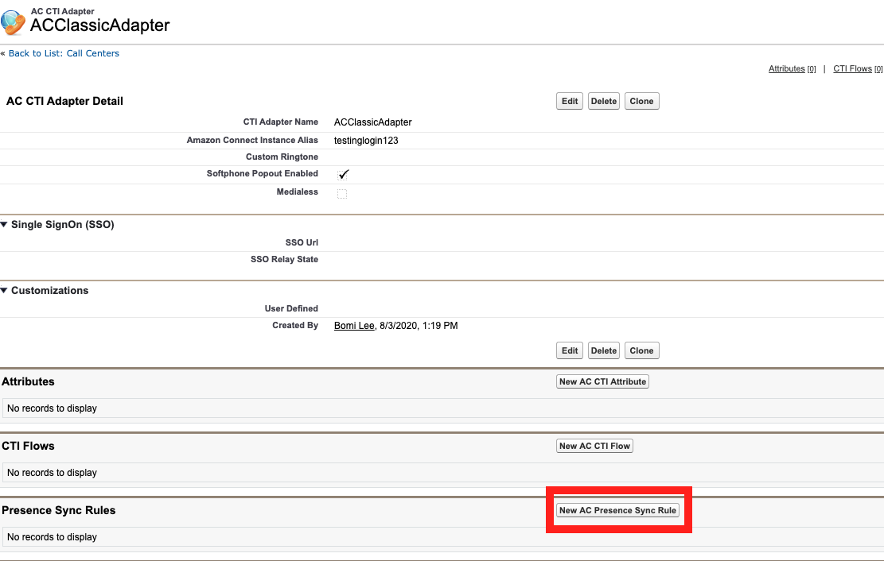
Task: Click the top Delete button
Action: point(604,102)
